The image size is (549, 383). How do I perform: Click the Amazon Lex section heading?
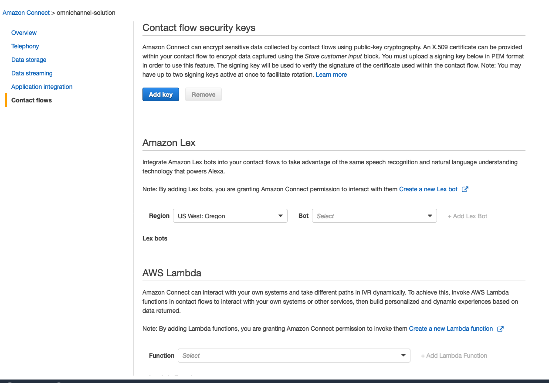[169, 143]
